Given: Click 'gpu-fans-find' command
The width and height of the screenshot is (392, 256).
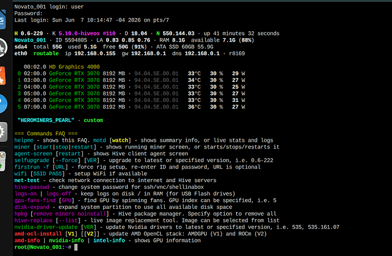Looking at the screenshot, I should coord(35,200).
